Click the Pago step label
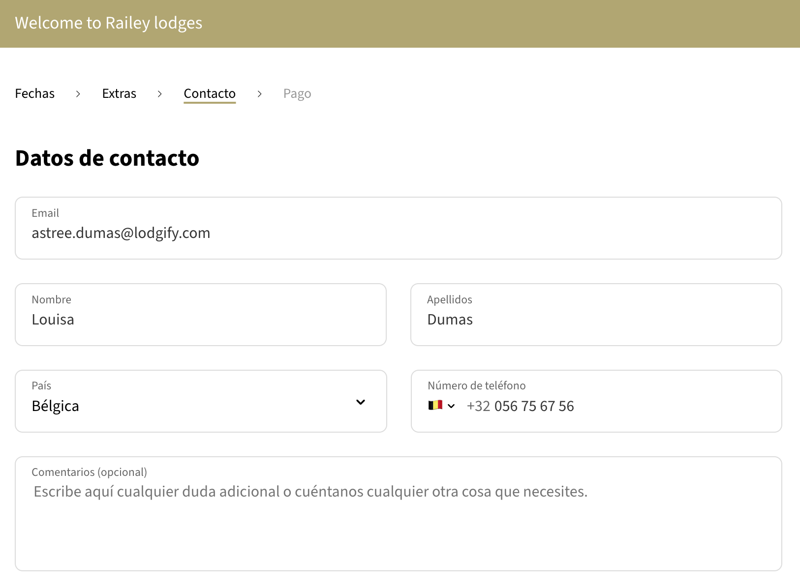This screenshot has height=588, width=800. click(297, 93)
